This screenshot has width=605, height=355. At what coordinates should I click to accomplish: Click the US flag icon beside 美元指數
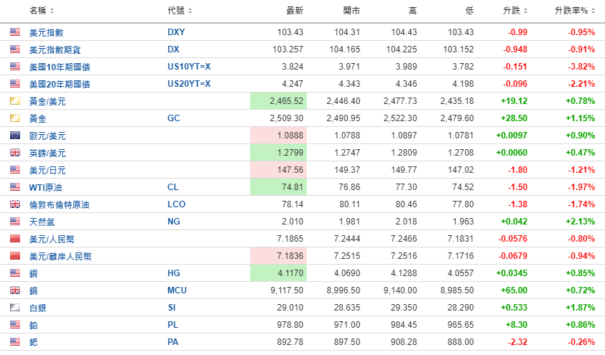[x=15, y=32]
